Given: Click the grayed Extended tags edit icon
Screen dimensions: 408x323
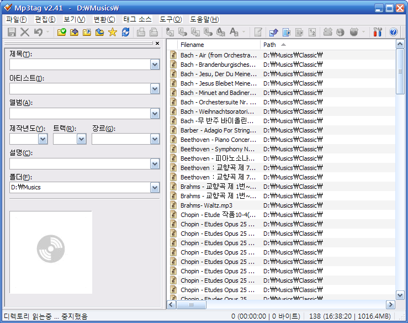Looking at the screenshot, I should (x=258, y=32).
